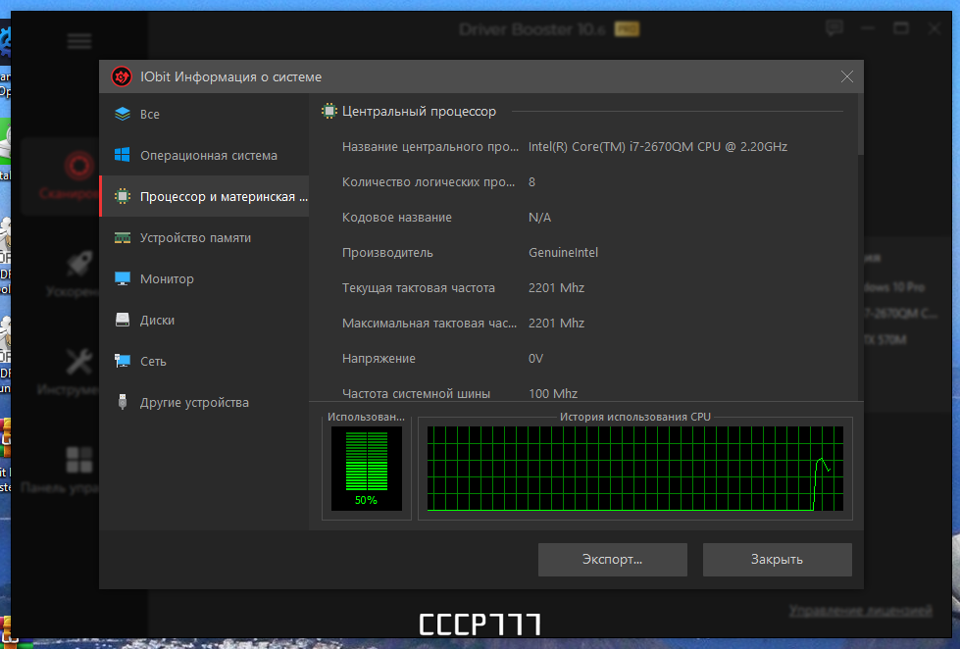This screenshot has width=960, height=649.
Task: Open the Сеть section
Action: pos(205,361)
